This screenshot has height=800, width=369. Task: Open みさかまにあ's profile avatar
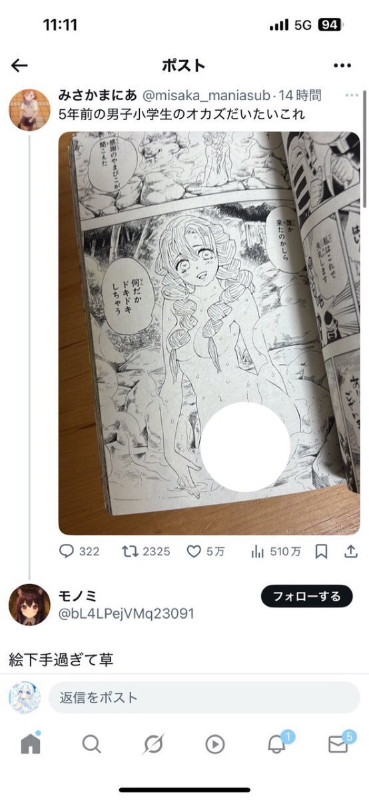pyautogui.click(x=29, y=109)
